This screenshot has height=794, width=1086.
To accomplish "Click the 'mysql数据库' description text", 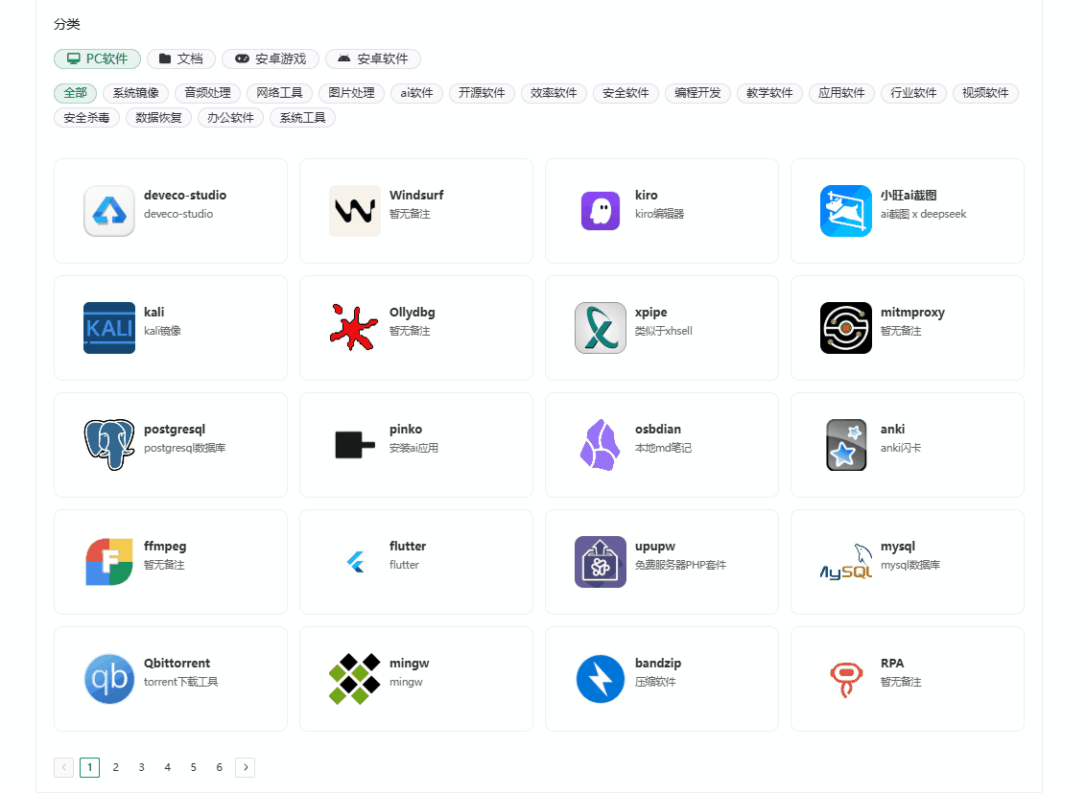I will (x=910, y=565).
